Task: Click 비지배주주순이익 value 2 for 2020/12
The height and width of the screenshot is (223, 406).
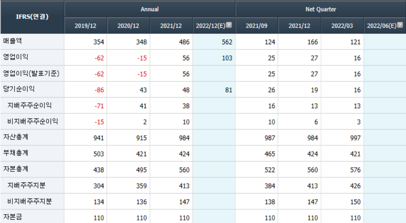Action: pos(145,122)
